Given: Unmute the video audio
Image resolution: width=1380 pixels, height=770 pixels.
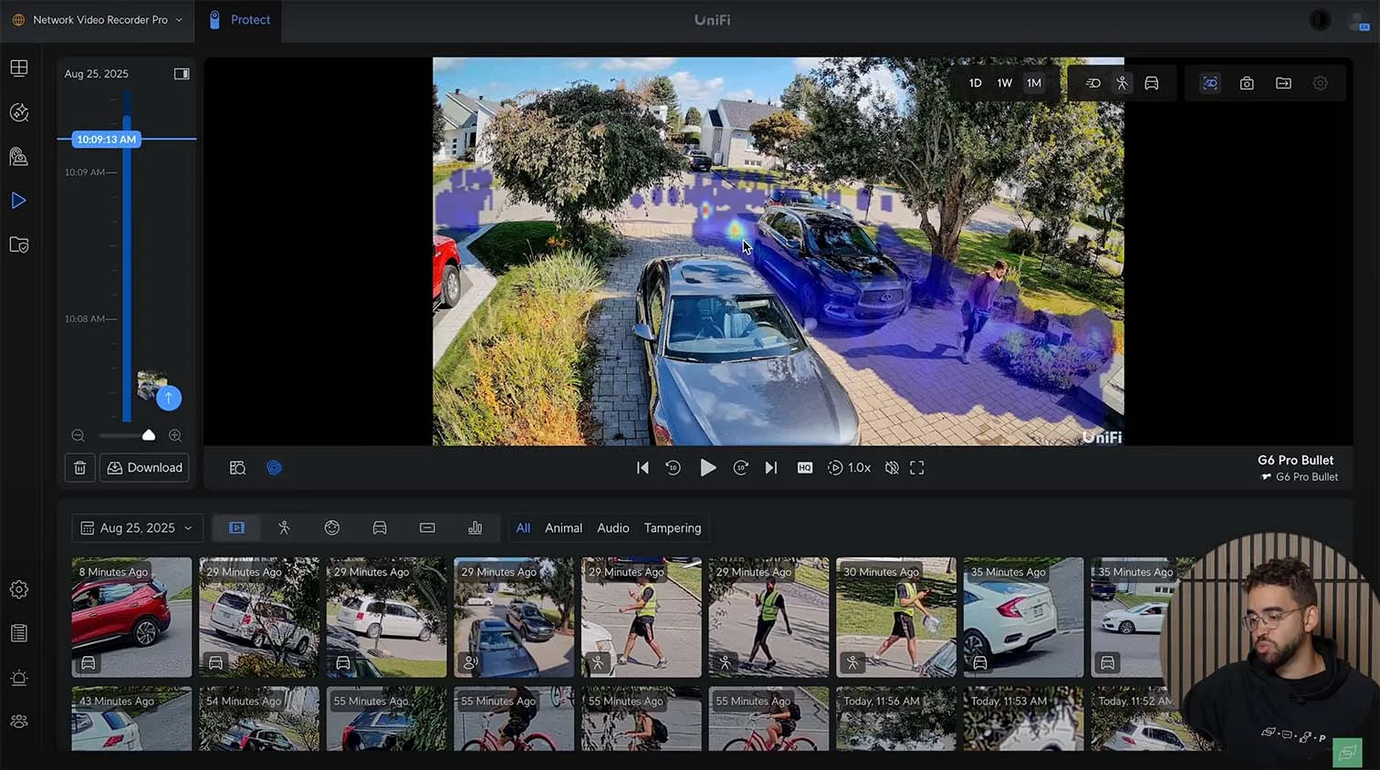Looking at the screenshot, I should [892, 468].
